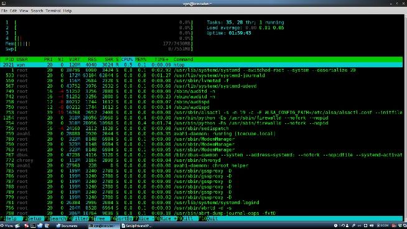The width and height of the screenshot is (407, 229).
Task: Select the abrtd -d -s process row
Action: (202, 208)
